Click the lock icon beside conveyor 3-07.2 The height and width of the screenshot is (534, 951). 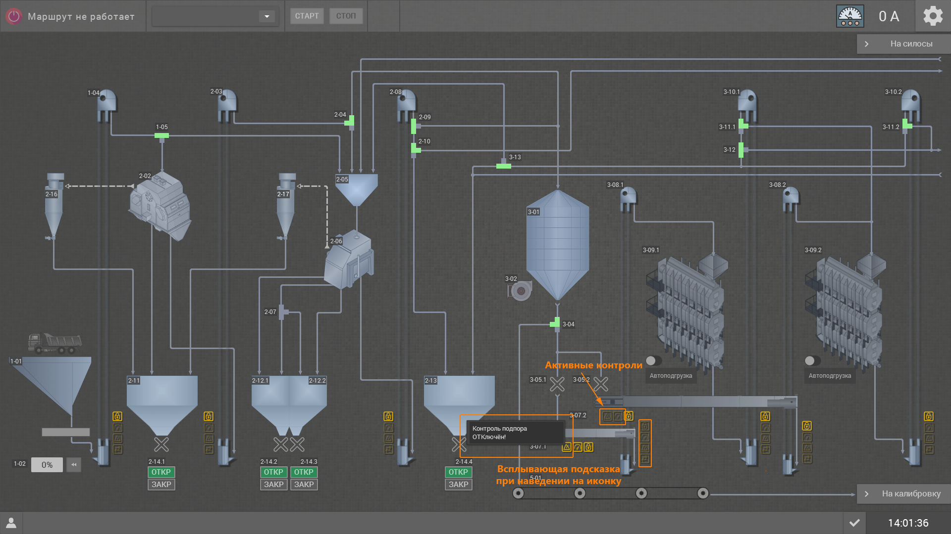[629, 416]
